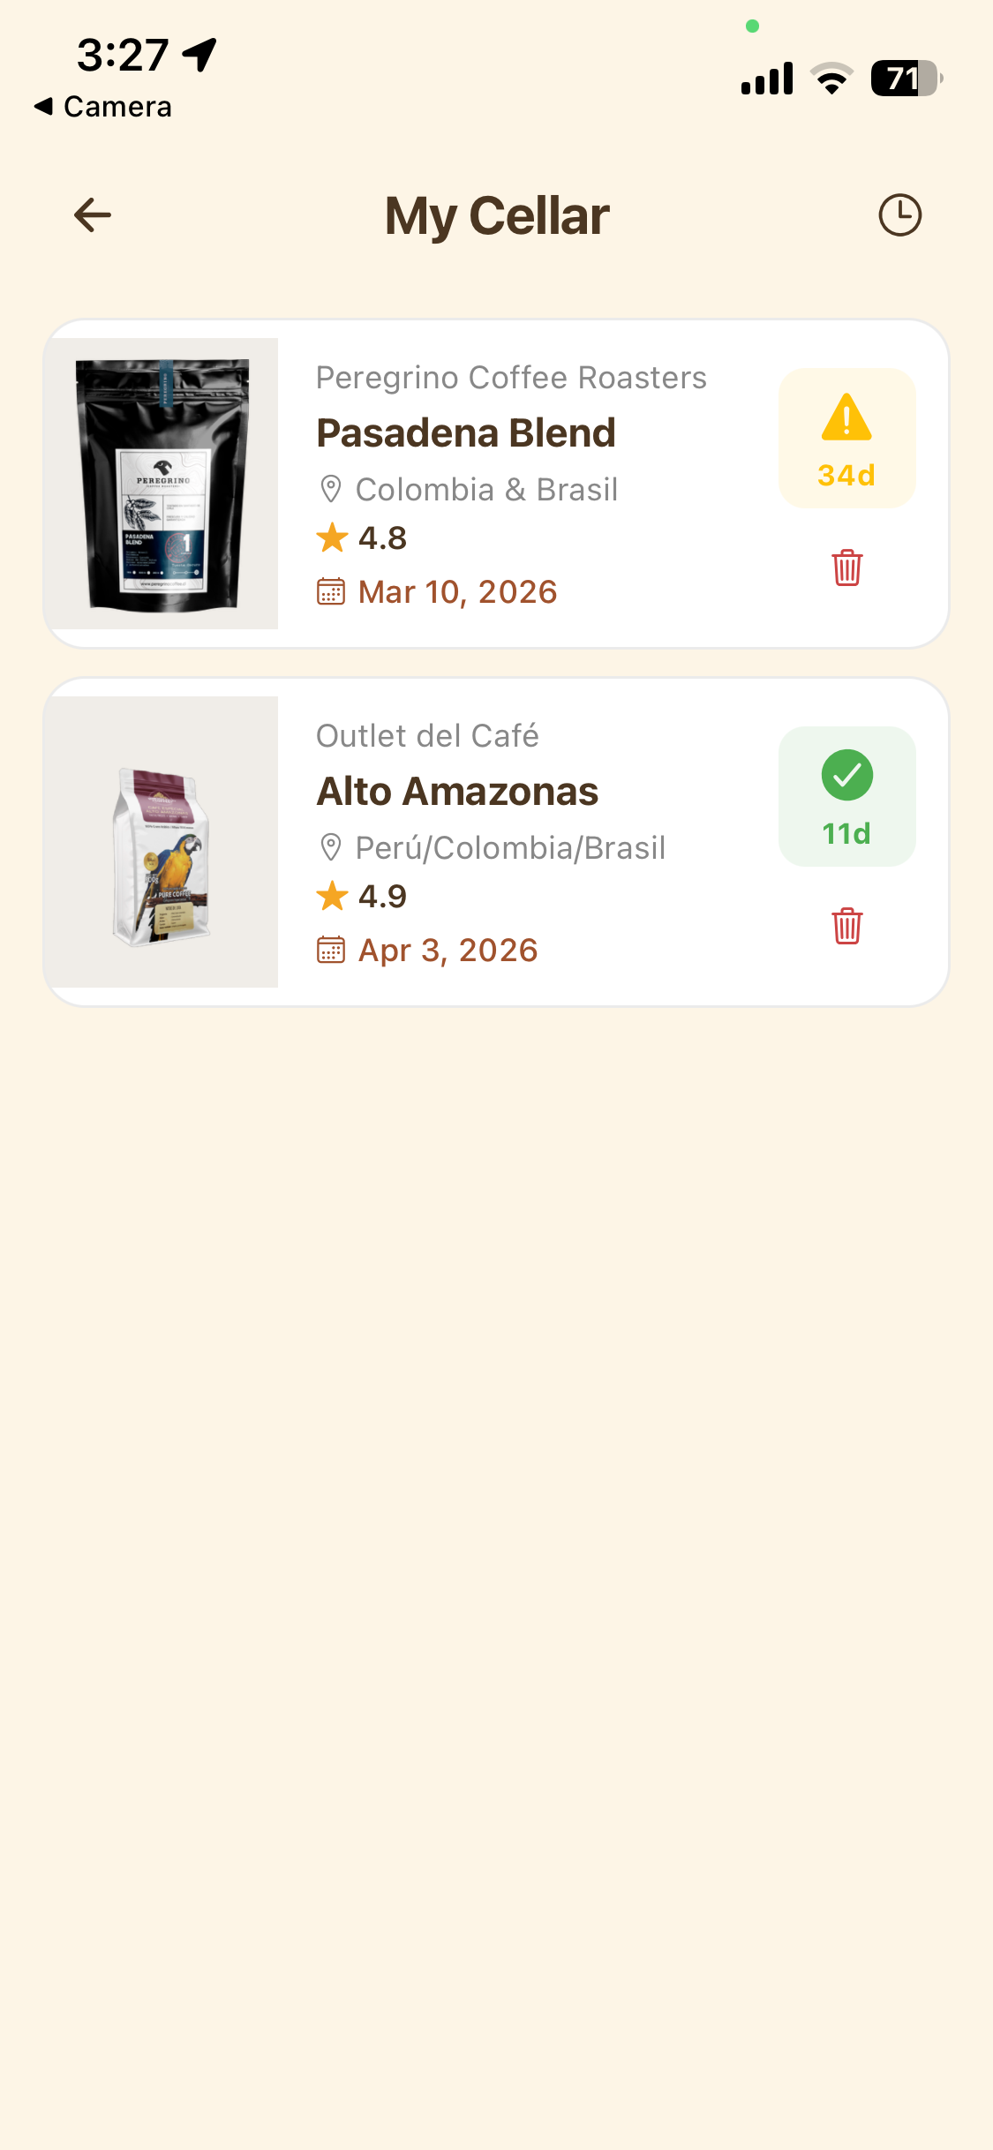The width and height of the screenshot is (993, 2150).
Task: Tap the location pin beside Perú/Colombia/Brasil
Action: [331, 847]
